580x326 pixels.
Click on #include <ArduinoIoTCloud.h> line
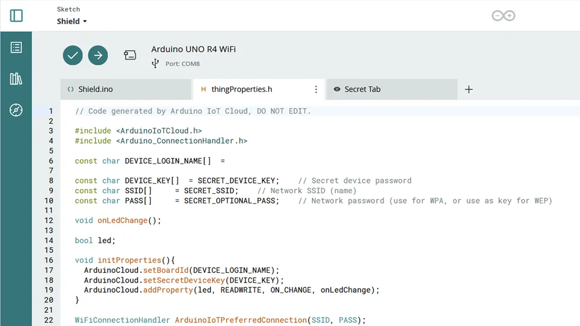pyautogui.click(x=138, y=131)
